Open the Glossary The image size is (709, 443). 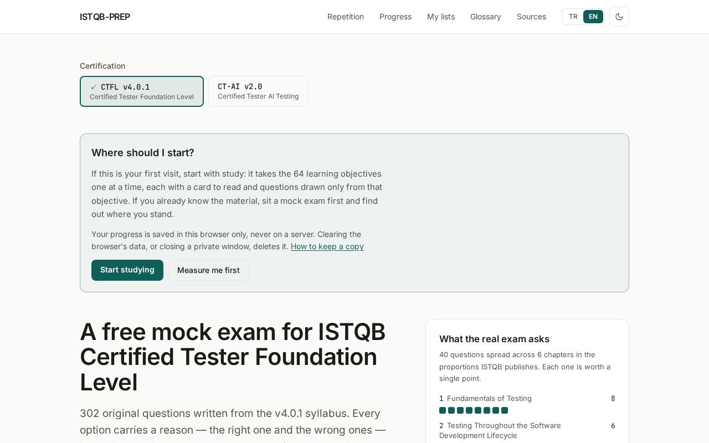click(x=486, y=17)
